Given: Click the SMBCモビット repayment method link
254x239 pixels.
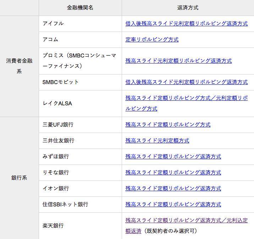Looking at the screenshot, I should point(186,82).
